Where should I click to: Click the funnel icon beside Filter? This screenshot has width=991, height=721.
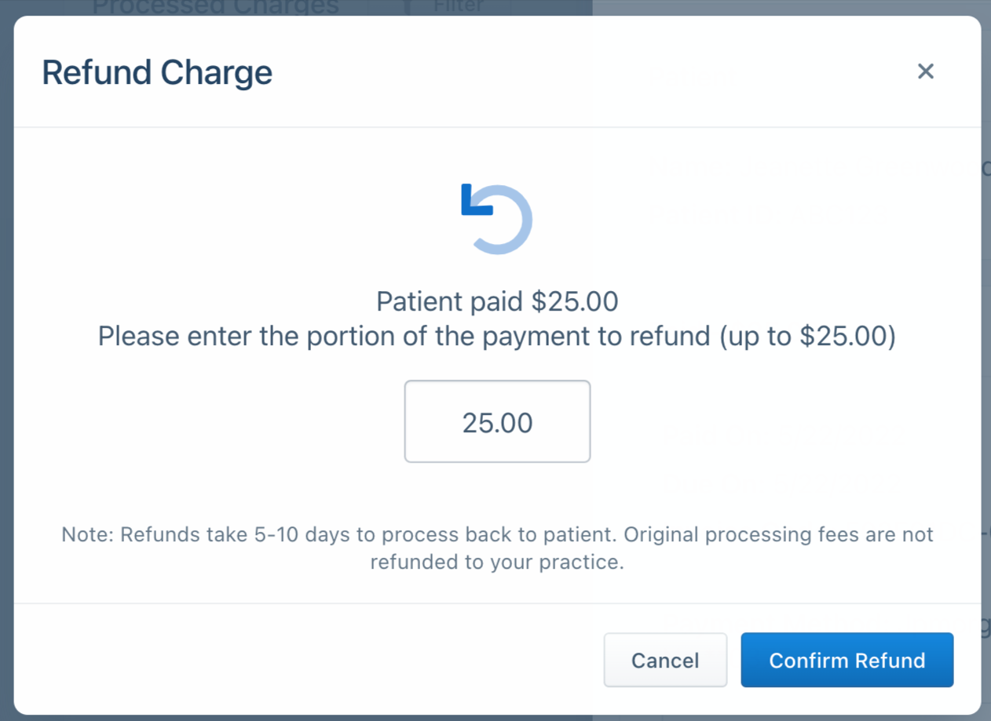407,6
